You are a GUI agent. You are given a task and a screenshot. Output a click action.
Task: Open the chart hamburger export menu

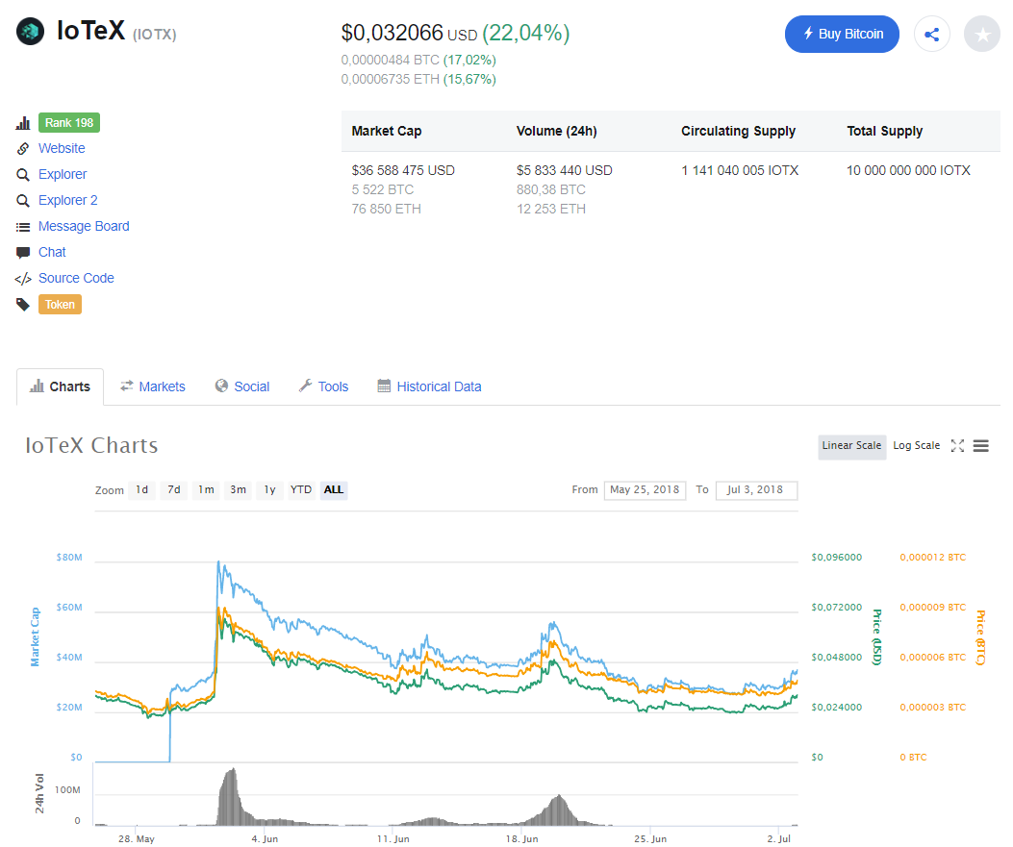click(980, 445)
